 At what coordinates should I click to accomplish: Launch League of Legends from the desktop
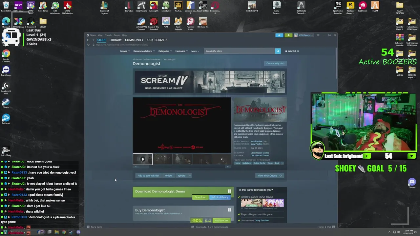coord(104,8)
